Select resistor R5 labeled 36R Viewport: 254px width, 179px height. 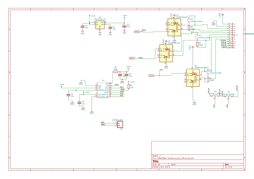coord(116,72)
